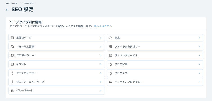The height and width of the screenshot is (101, 212).
Task: Select the 商品 label
Action: pos(117,38)
